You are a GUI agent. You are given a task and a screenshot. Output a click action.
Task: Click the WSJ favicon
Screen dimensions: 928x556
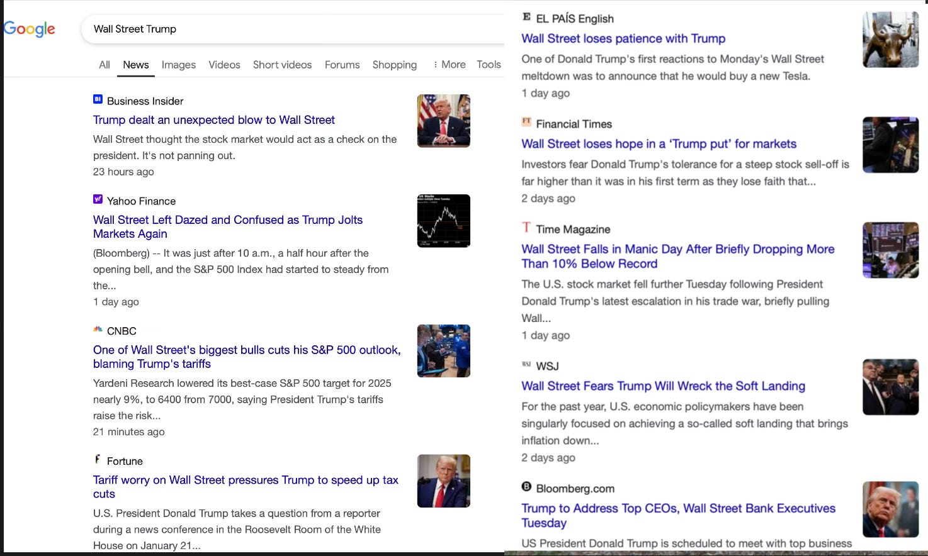point(526,364)
